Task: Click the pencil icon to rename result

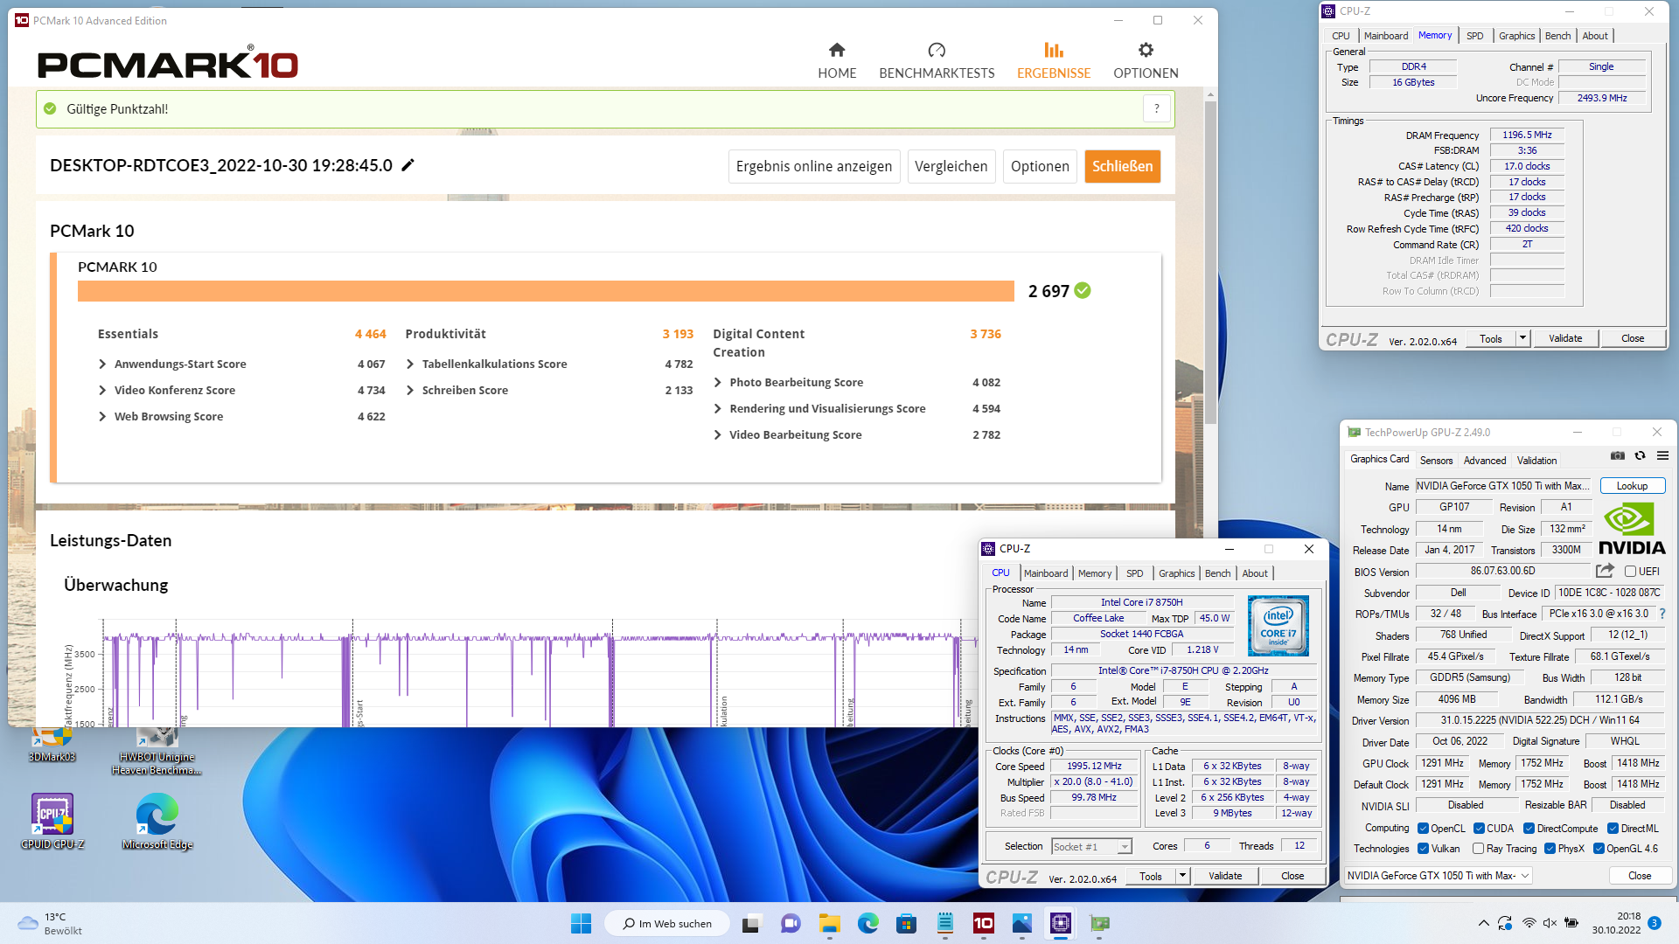Action: tap(408, 165)
